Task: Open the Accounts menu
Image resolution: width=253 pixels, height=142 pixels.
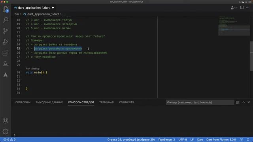Action: [6, 121]
